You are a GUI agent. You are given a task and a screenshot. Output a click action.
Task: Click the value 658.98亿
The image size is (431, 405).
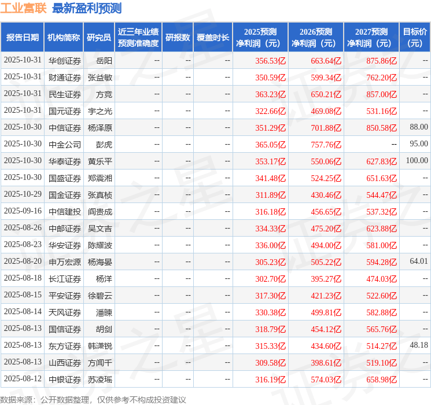tap(381, 380)
